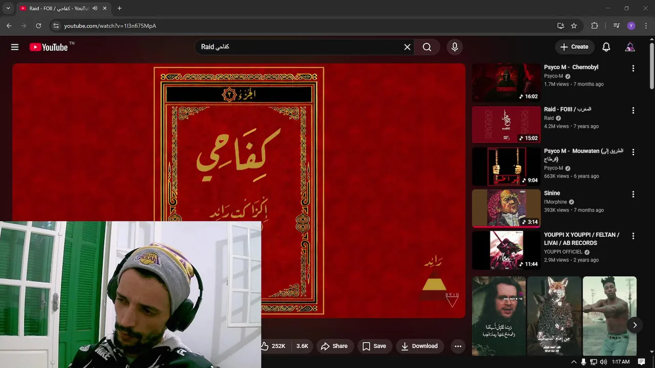Open the Short with shirtless dancer
This screenshot has width=655, height=368.
pos(609,316)
